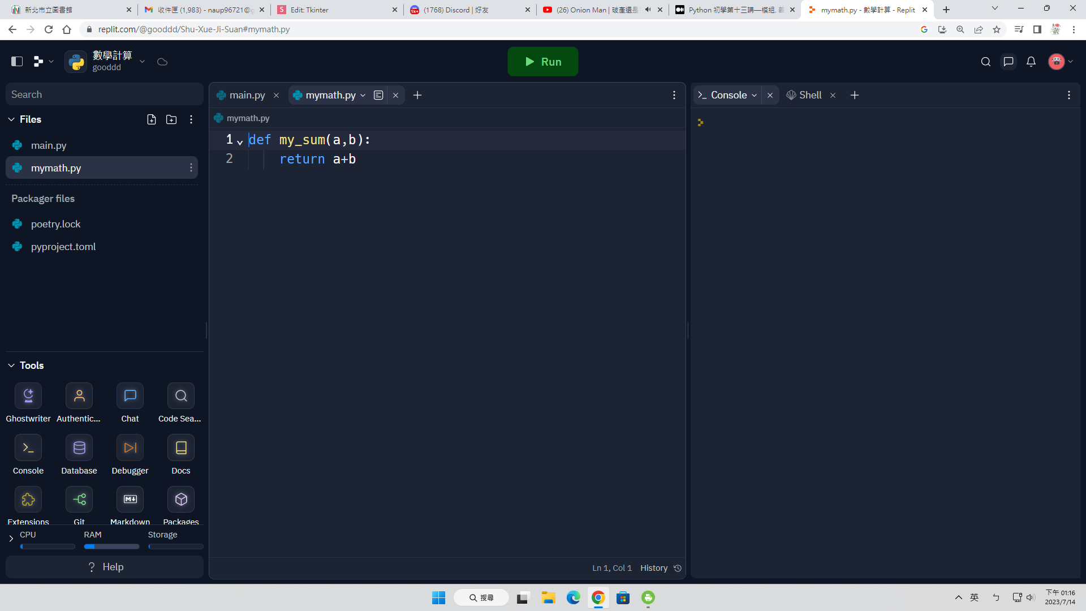Viewport: 1086px width, 611px height.
Task: Toggle the mymath.py tab preview icon
Action: pos(378,95)
